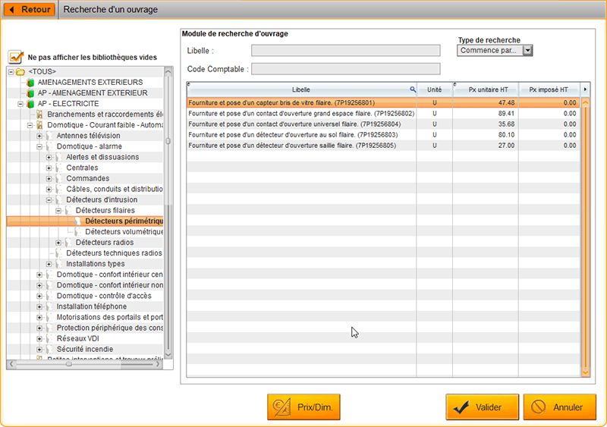Image resolution: width=607 pixels, height=427 pixels.
Task: Click the Libelle search input field
Action: [x=346, y=50]
